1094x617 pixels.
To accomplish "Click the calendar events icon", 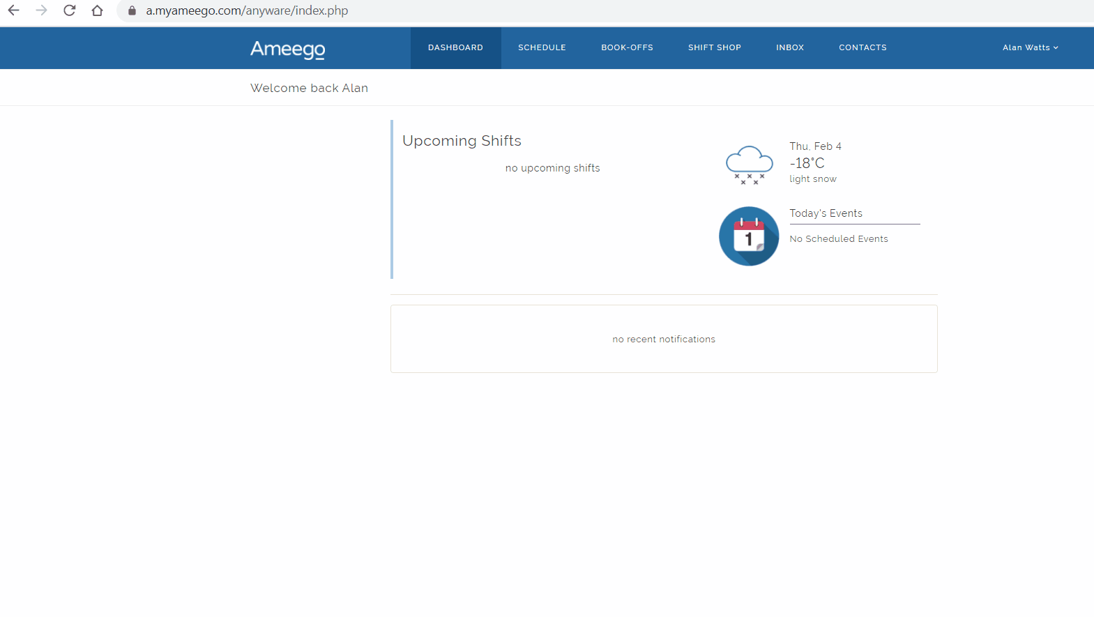I will tap(749, 236).
